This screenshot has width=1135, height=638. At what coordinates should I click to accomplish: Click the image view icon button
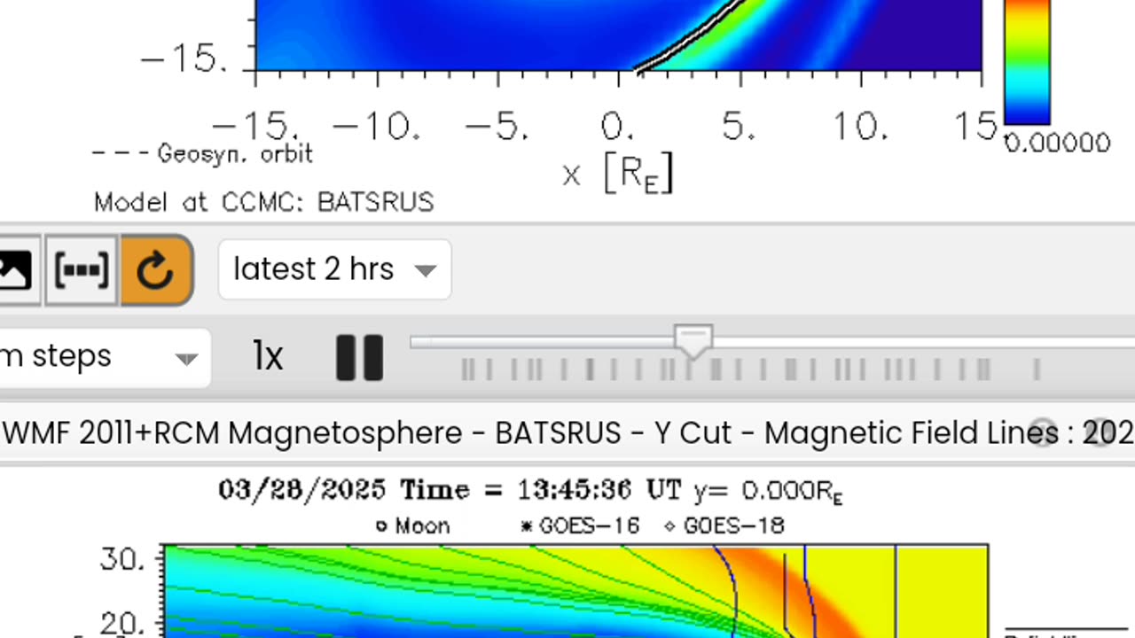(x=15, y=270)
